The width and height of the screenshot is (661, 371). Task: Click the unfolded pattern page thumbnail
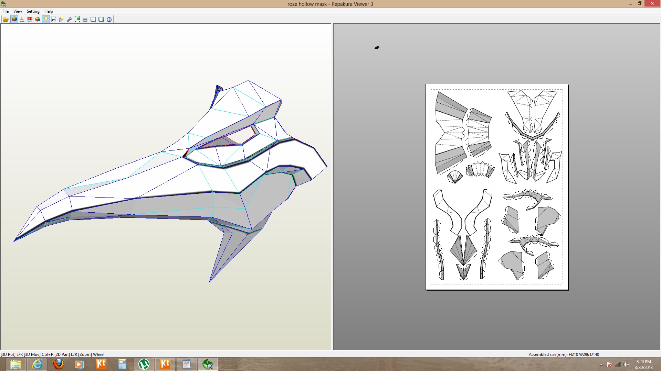tap(496, 187)
